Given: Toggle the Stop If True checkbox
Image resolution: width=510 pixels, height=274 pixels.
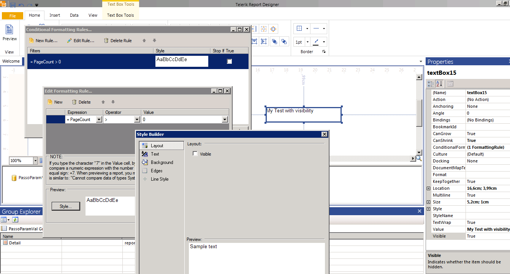Looking at the screenshot, I should 230,61.
